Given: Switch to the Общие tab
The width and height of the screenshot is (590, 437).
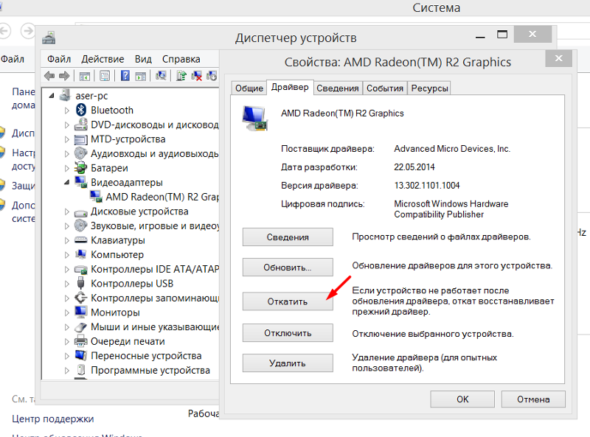Looking at the screenshot, I should click(x=249, y=88).
